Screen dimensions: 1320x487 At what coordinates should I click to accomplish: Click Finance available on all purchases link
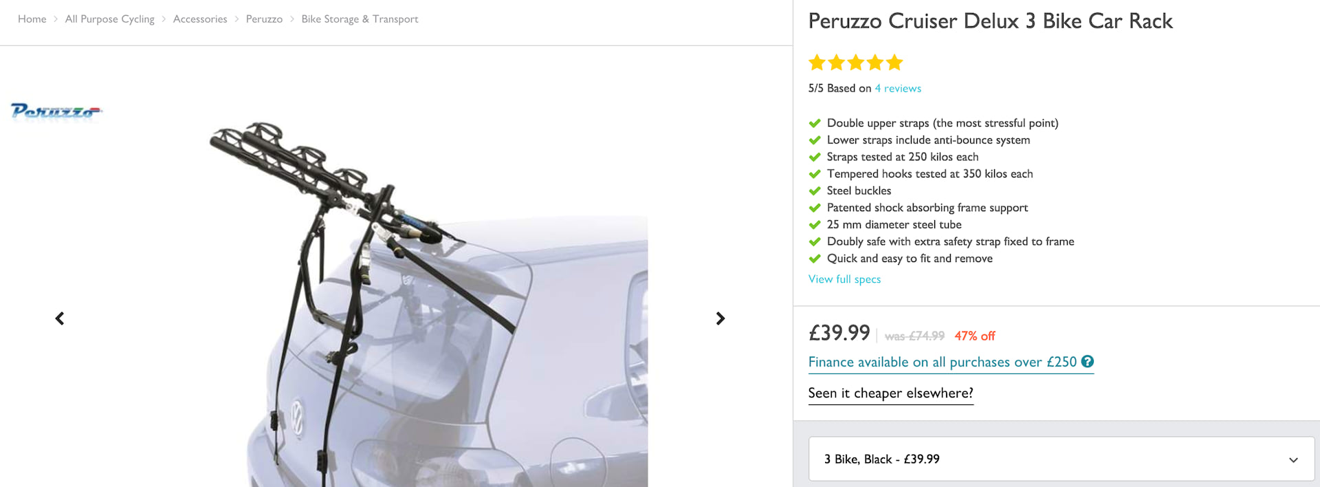[942, 362]
